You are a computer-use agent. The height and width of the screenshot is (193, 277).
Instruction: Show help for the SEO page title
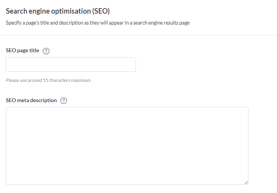[46, 51]
